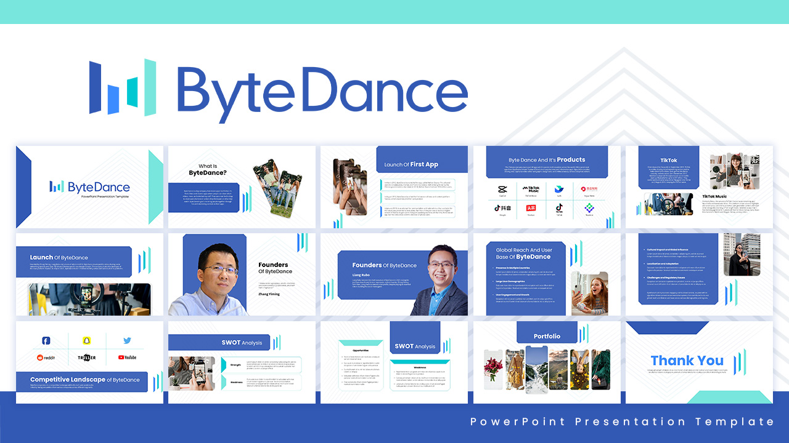Click the red Toutiao logo
Image resolution: width=789 pixels, height=443 pixels.
(531, 208)
